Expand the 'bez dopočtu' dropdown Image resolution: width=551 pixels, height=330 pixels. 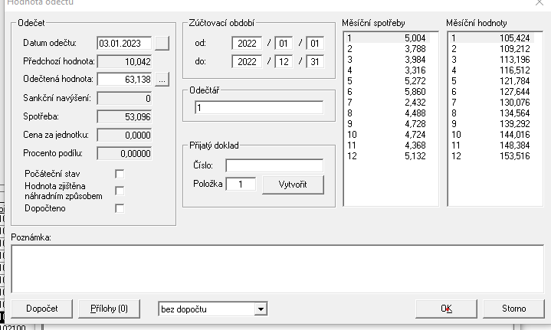[261, 309]
